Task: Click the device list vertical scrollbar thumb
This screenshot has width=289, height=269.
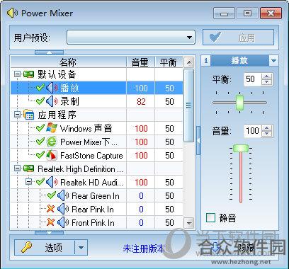Action: pos(189,105)
